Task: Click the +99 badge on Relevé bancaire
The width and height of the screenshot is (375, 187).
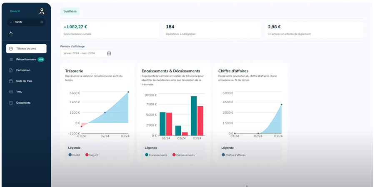Action: pos(41,60)
